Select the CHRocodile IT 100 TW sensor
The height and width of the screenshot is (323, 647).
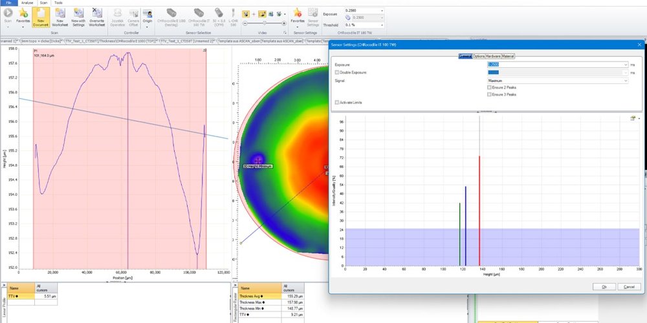(x=199, y=13)
